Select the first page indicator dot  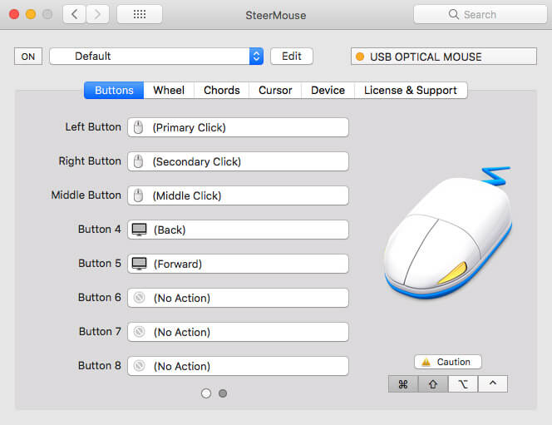click(206, 393)
